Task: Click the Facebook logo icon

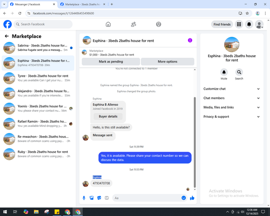Action: (x=8, y=24)
